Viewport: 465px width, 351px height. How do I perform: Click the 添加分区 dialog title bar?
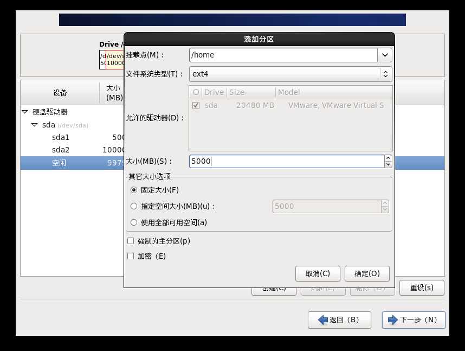tap(259, 39)
